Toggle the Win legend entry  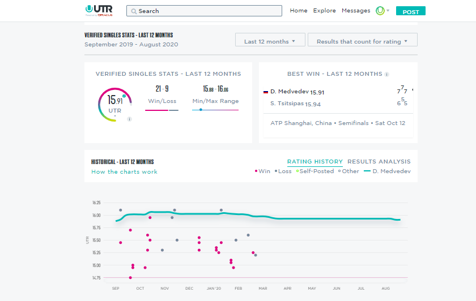point(262,171)
